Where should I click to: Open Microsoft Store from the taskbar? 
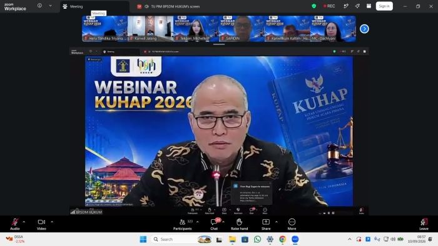coord(245,239)
